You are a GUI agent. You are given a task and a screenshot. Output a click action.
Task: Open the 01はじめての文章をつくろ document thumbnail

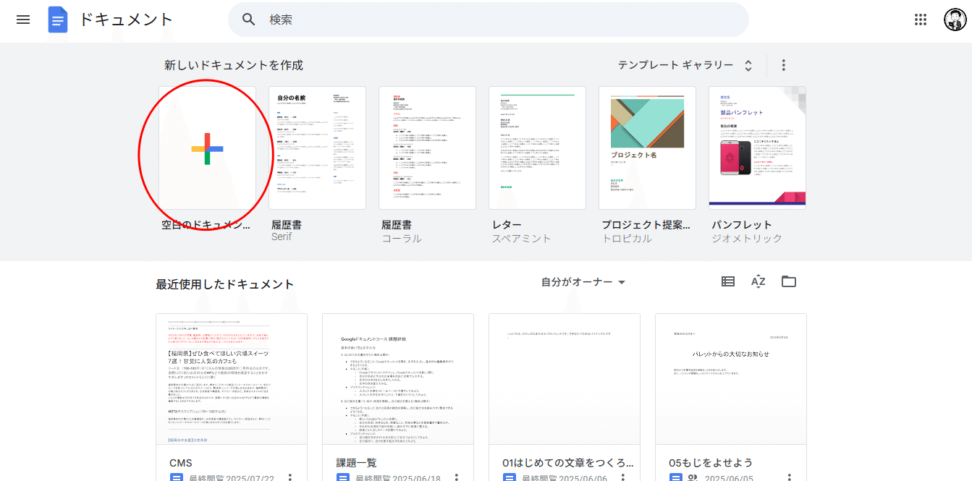tap(565, 379)
